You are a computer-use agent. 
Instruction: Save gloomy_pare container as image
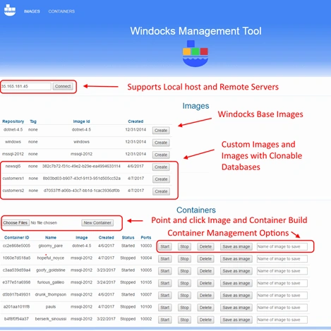pyautogui.click(x=236, y=246)
